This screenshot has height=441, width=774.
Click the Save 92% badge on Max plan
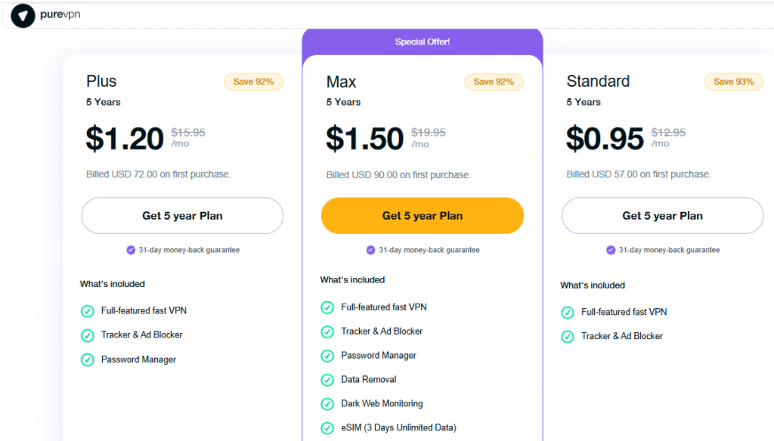494,82
